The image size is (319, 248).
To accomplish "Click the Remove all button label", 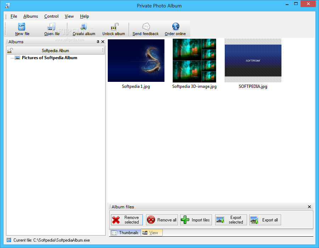I will pos(167,220).
